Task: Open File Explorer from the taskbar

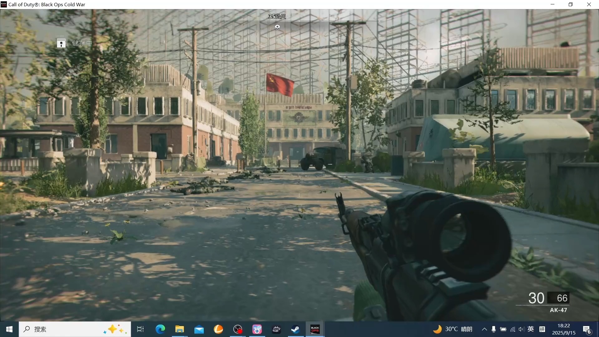Action: point(180,329)
